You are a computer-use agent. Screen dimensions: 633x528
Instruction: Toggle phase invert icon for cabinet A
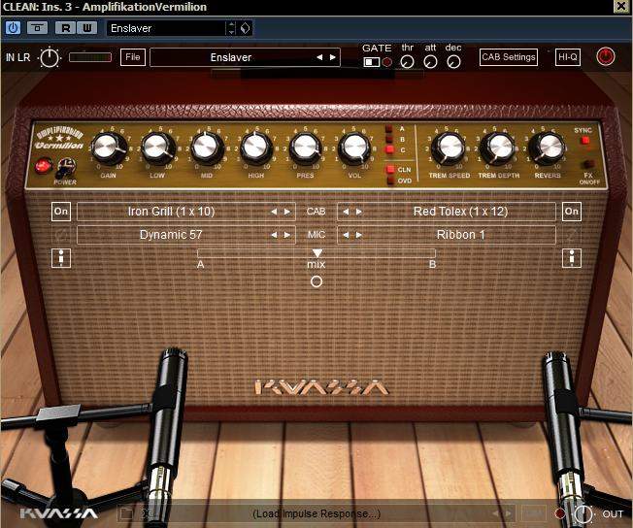tap(61, 235)
